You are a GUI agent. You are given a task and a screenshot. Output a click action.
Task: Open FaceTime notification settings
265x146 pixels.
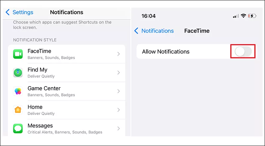coord(66,54)
